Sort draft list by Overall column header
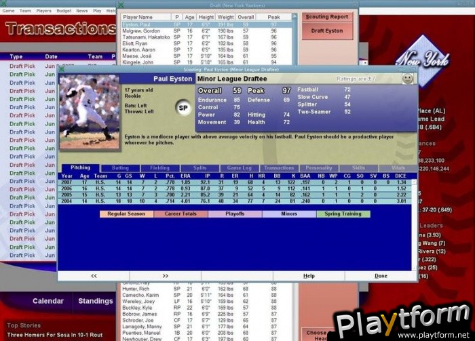475x341 pixels. 246,17
